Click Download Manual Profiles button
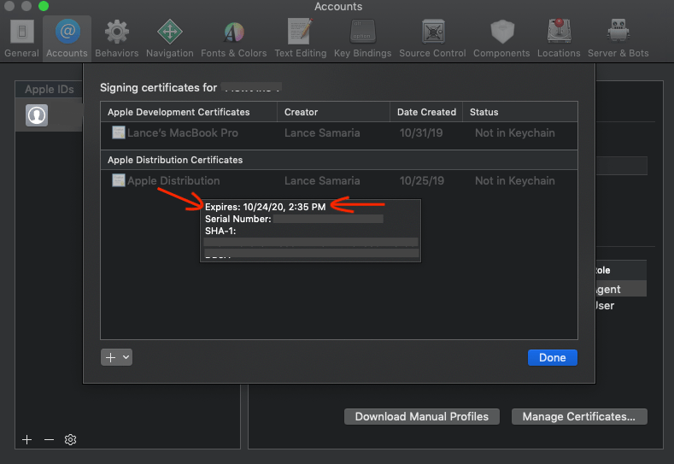The height and width of the screenshot is (464, 674). coord(422,416)
